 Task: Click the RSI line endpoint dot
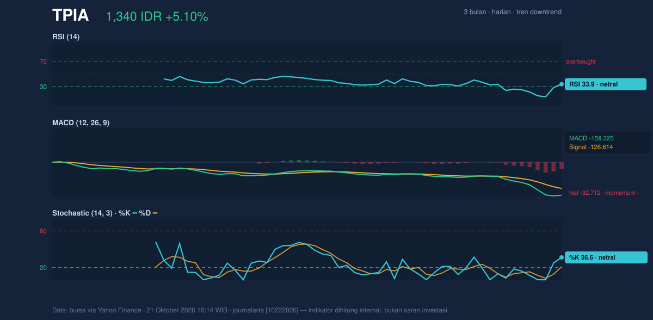[562, 84]
